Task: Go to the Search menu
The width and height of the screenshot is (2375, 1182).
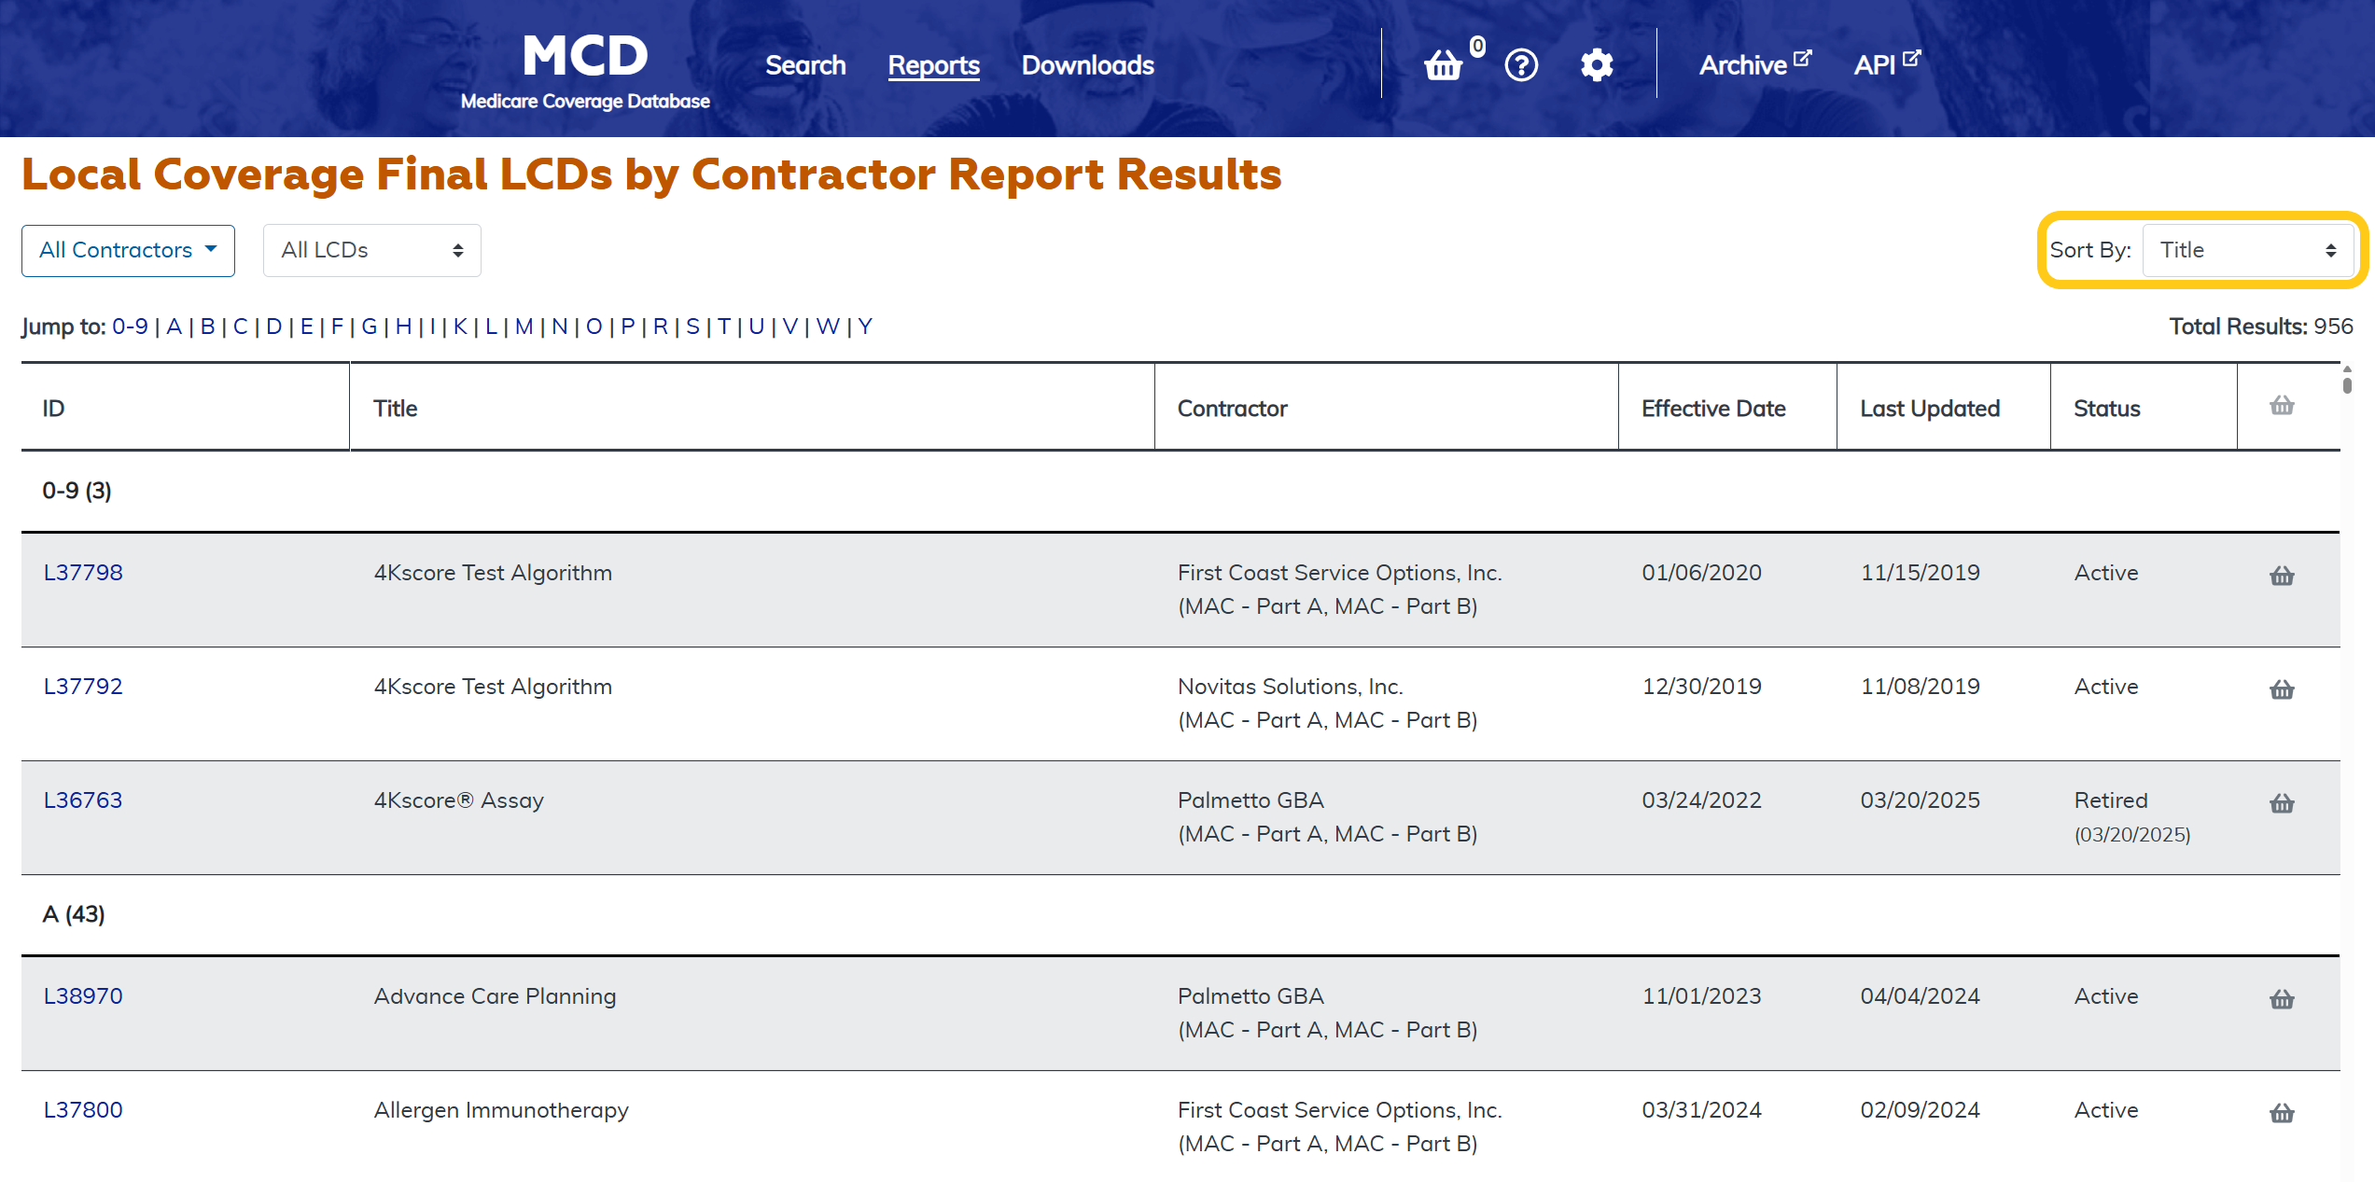Action: pyautogui.click(x=805, y=65)
